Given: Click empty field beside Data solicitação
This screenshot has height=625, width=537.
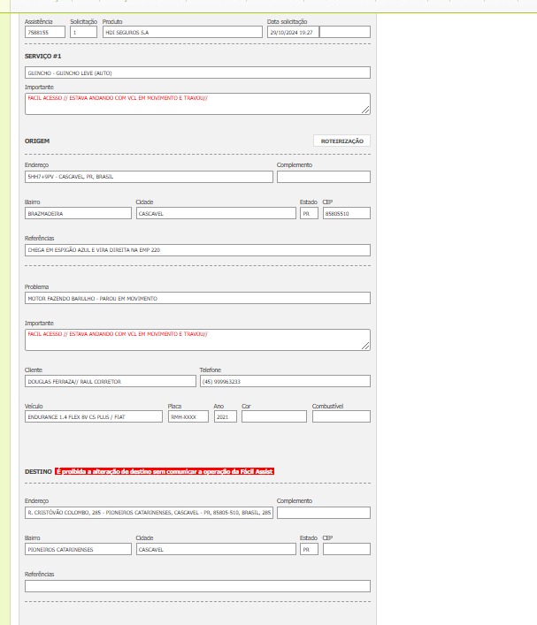Looking at the screenshot, I should coord(345,32).
